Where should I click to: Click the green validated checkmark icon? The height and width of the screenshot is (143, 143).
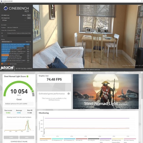[x=27, y=76]
